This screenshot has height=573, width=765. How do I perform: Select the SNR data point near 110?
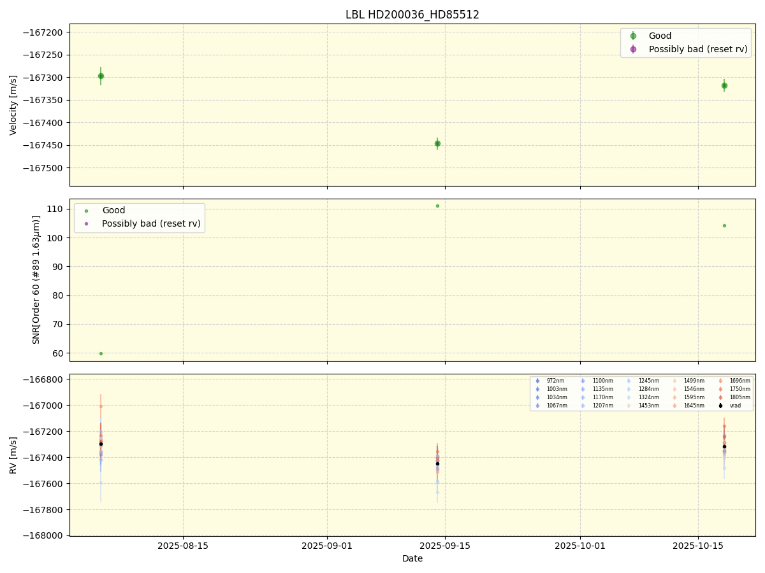(x=437, y=205)
